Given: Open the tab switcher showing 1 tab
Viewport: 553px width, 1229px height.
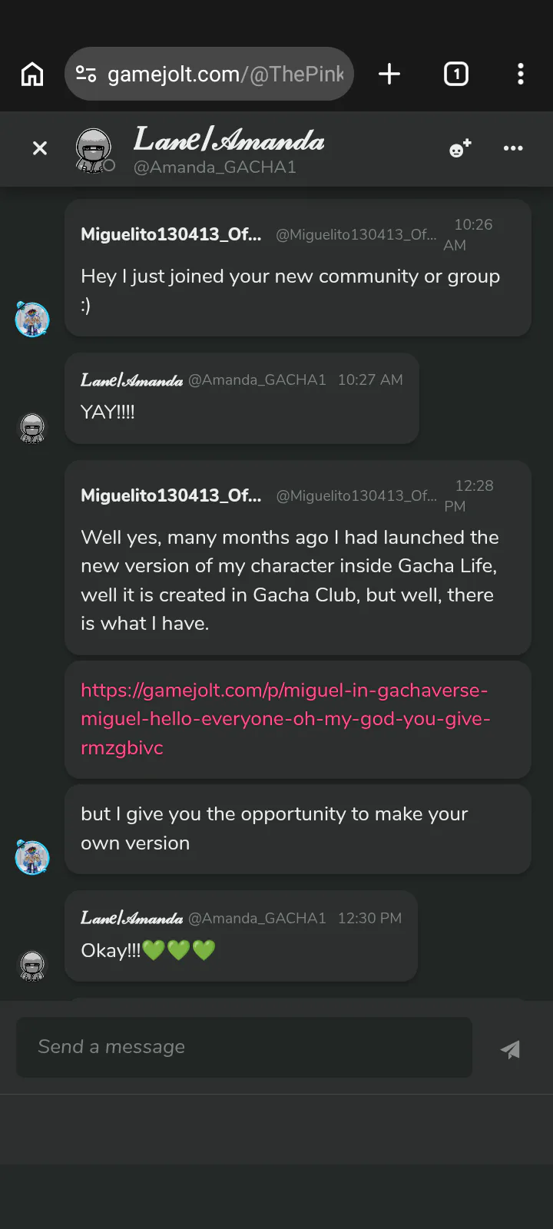Looking at the screenshot, I should coord(455,75).
